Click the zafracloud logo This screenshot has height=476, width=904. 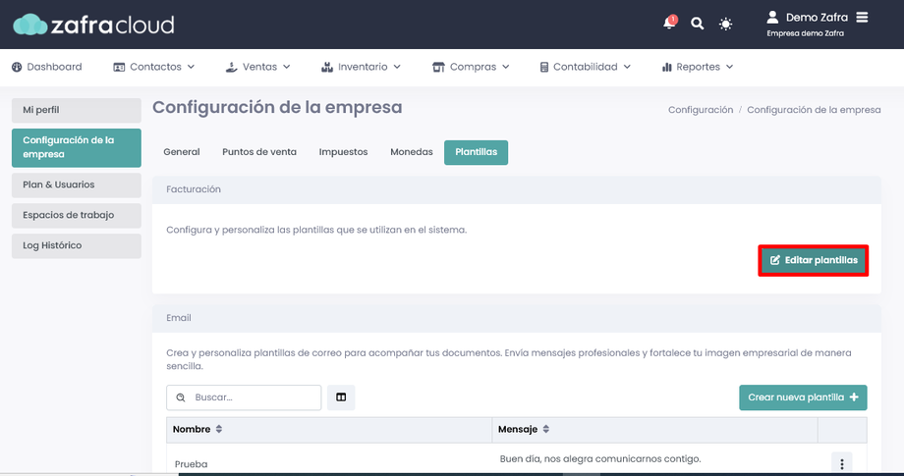93,25
